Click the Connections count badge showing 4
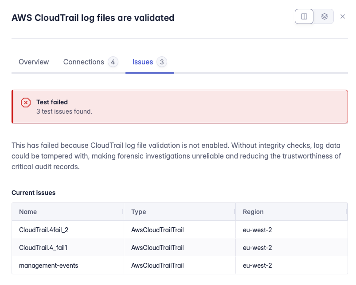Image resolution: width=356 pixels, height=285 pixels. [x=113, y=62]
